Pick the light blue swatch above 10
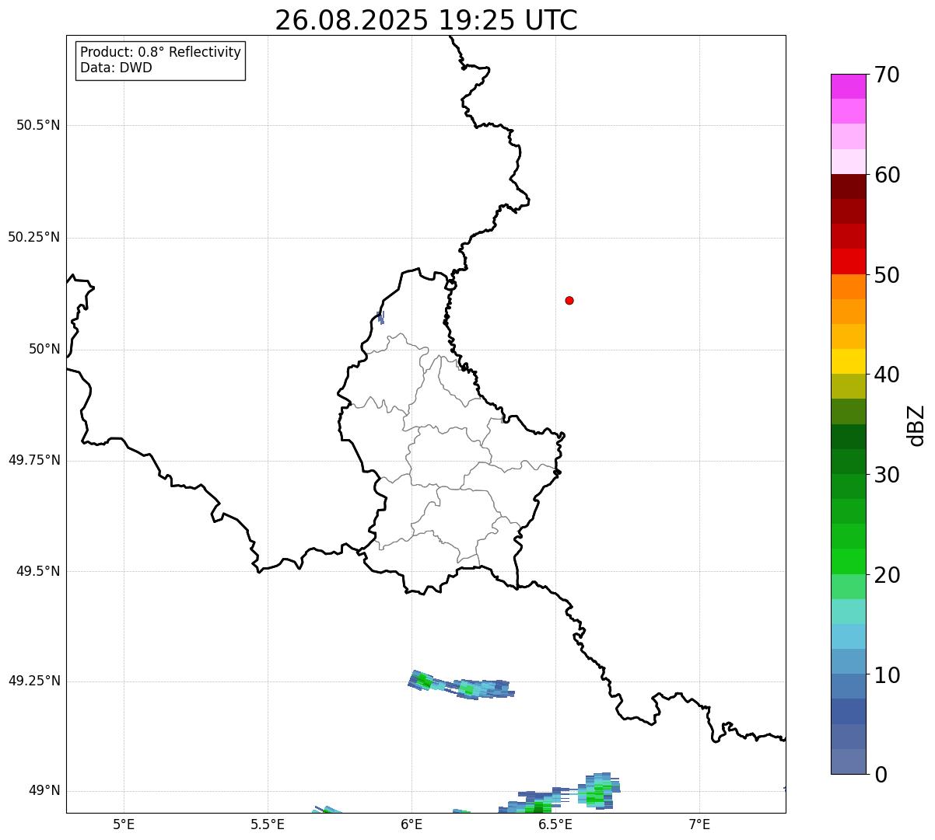The image size is (935, 840). [x=848, y=661]
